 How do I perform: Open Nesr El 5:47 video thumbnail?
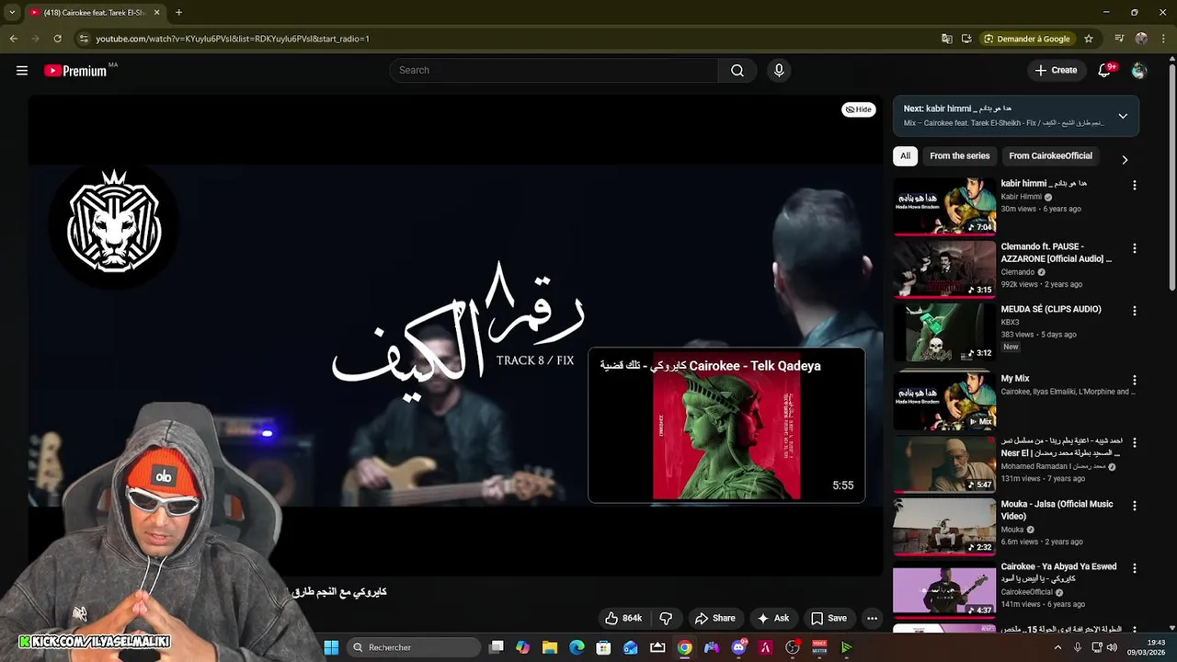(x=944, y=463)
